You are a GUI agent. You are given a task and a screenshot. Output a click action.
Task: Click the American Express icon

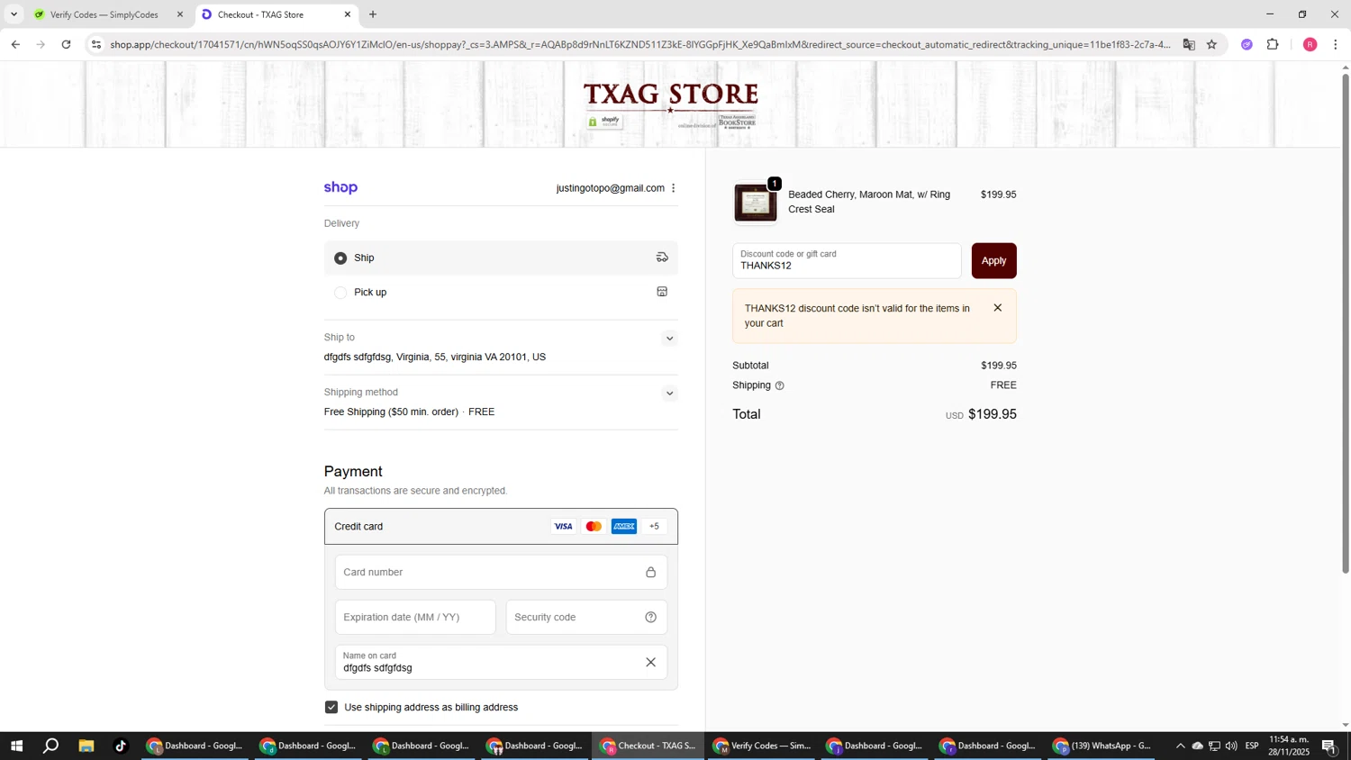coord(624,527)
